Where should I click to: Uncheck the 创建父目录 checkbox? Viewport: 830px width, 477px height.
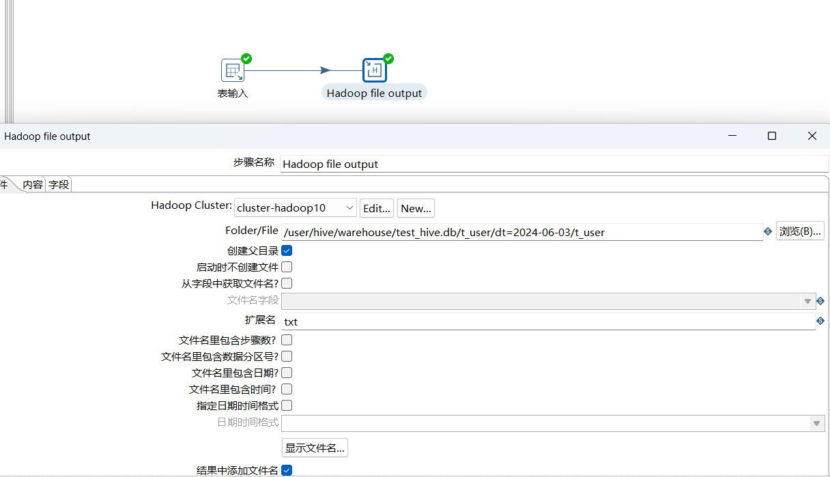pos(287,250)
